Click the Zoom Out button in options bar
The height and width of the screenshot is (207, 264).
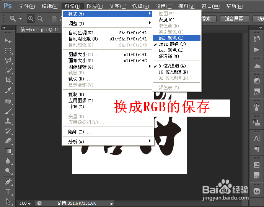[x=40, y=18]
